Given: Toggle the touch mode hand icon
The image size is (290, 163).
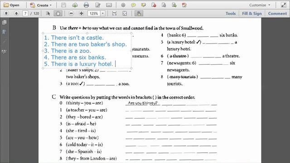Looking at the screenshot, I should (139, 13).
